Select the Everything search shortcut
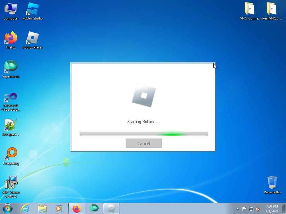The image size is (286, 214). click(x=11, y=156)
